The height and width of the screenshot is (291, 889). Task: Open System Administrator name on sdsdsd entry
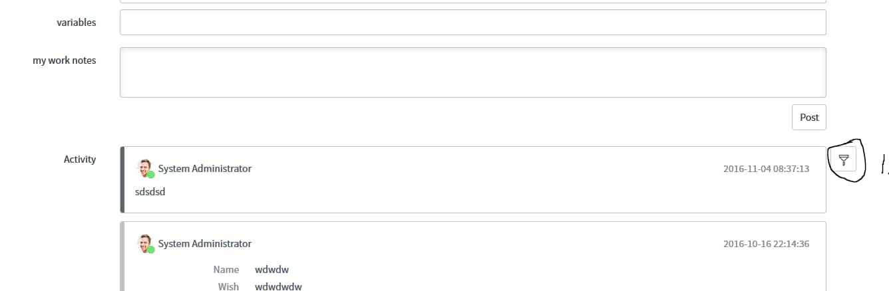click(x=205, y=169)
